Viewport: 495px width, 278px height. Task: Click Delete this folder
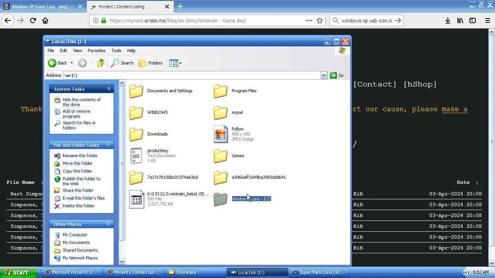pyautogui.click(x=79, y=206)
